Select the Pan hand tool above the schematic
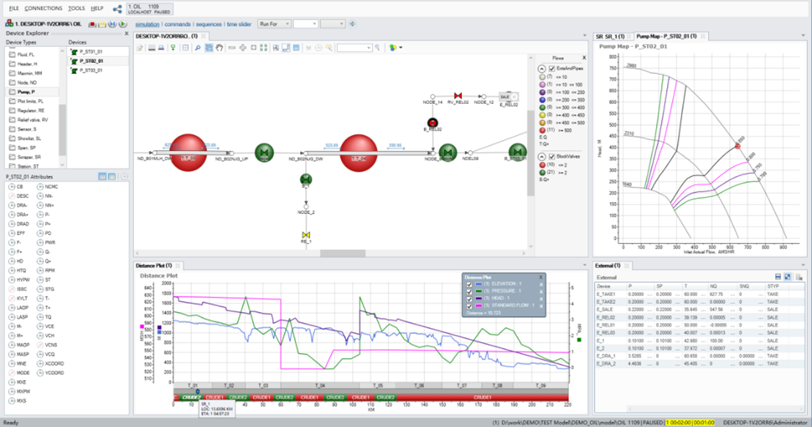 point(219,48)
